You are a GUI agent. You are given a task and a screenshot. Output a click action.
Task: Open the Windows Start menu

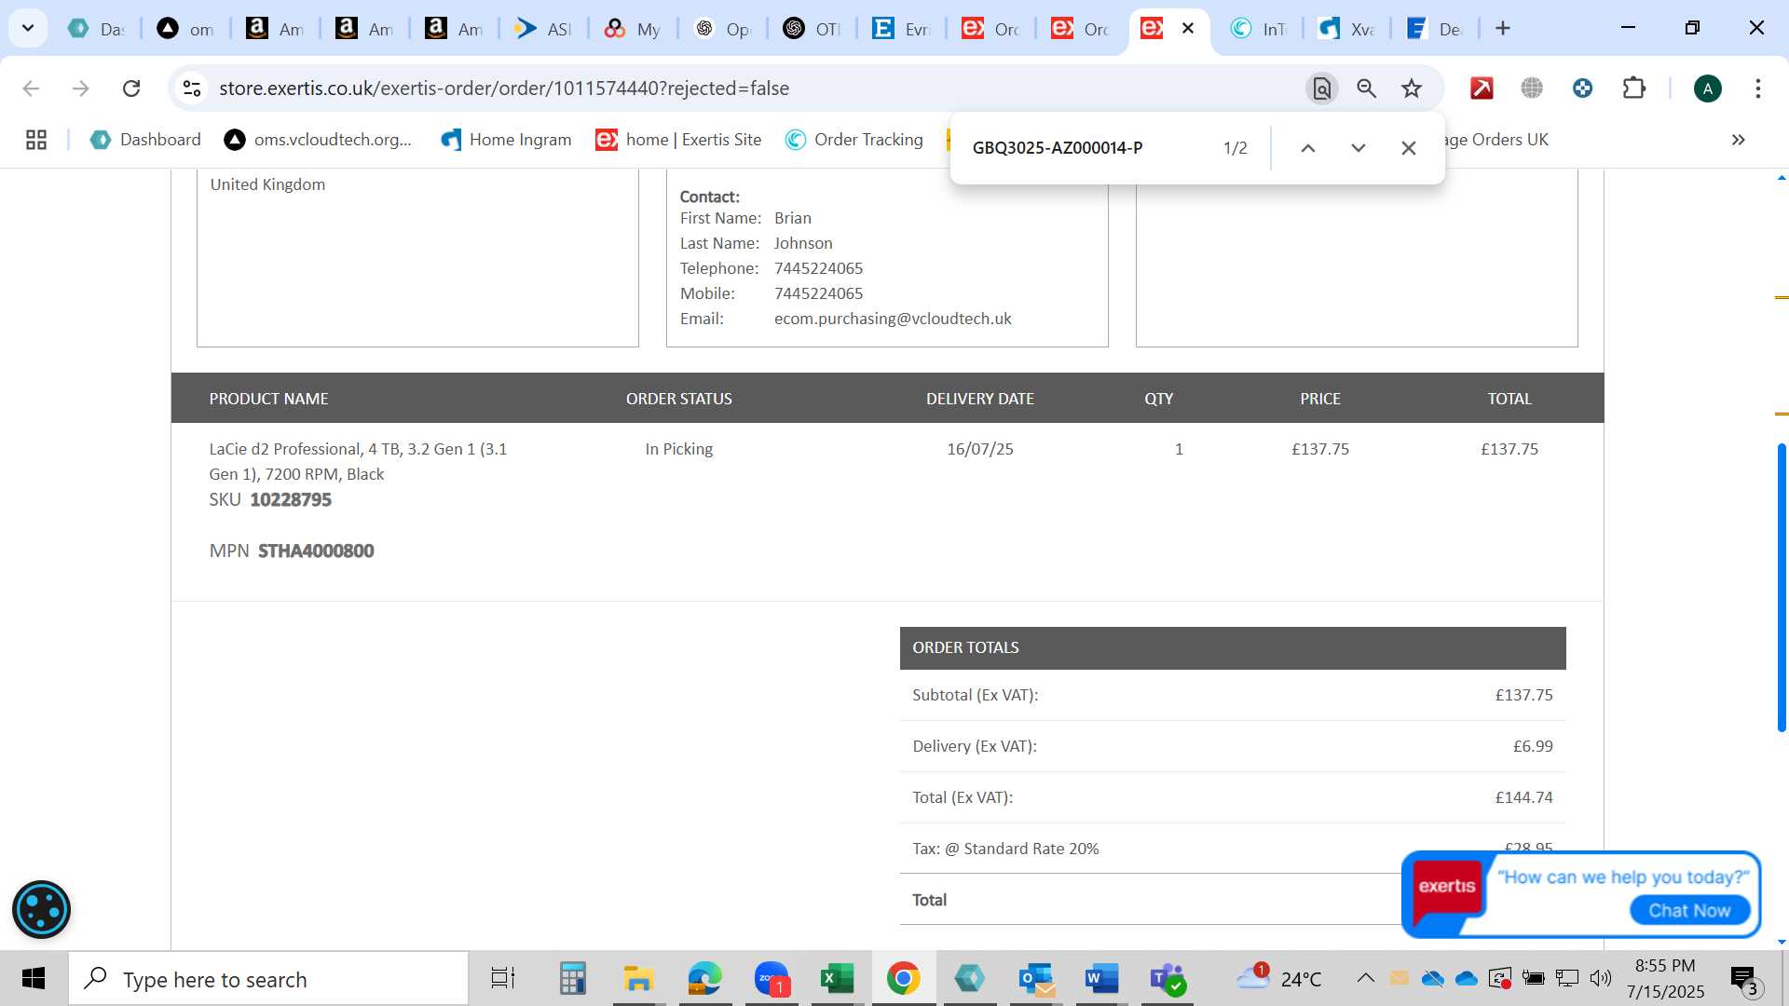34,979
